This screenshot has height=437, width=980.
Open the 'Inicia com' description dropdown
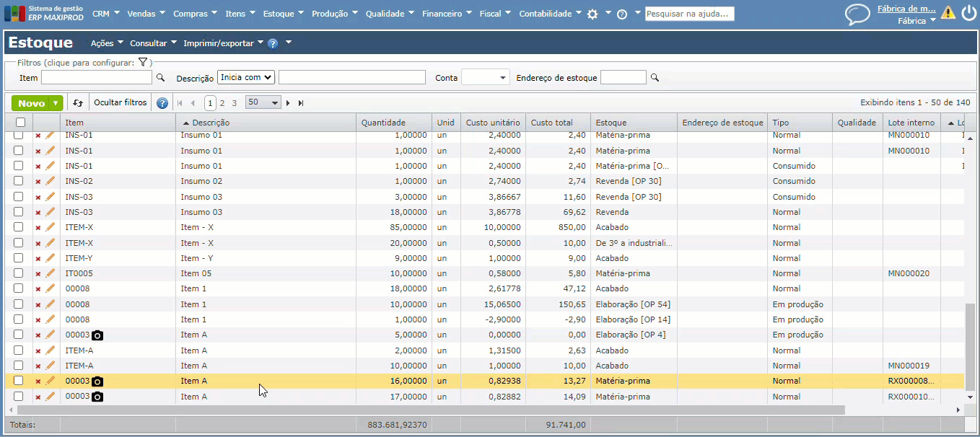tap(246, 77)
